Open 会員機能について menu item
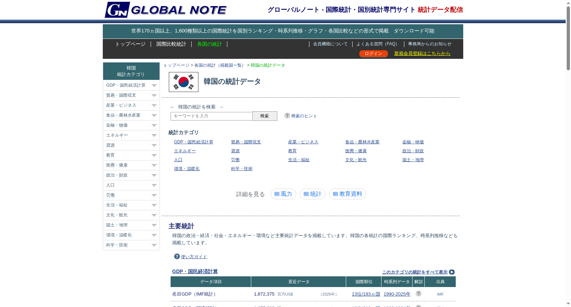Screen dimensions: 571x307 330,44
